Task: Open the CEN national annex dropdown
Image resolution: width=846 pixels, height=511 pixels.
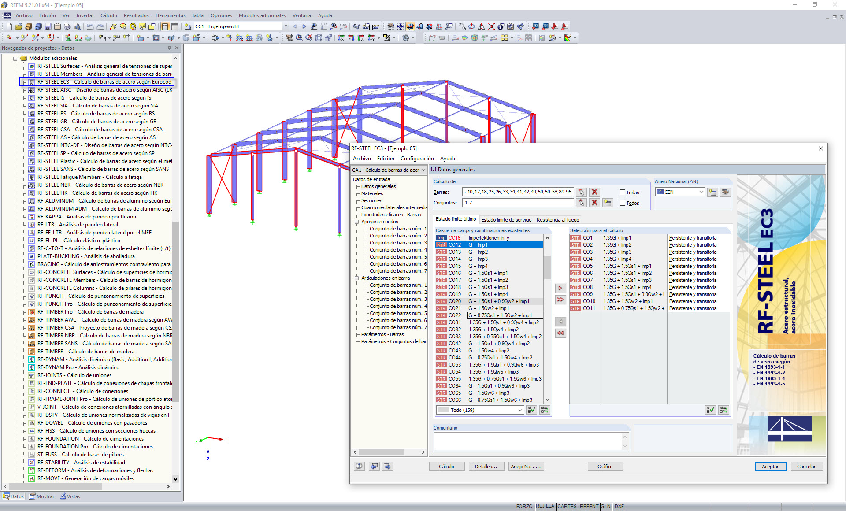Action: [x=701, y=192]
